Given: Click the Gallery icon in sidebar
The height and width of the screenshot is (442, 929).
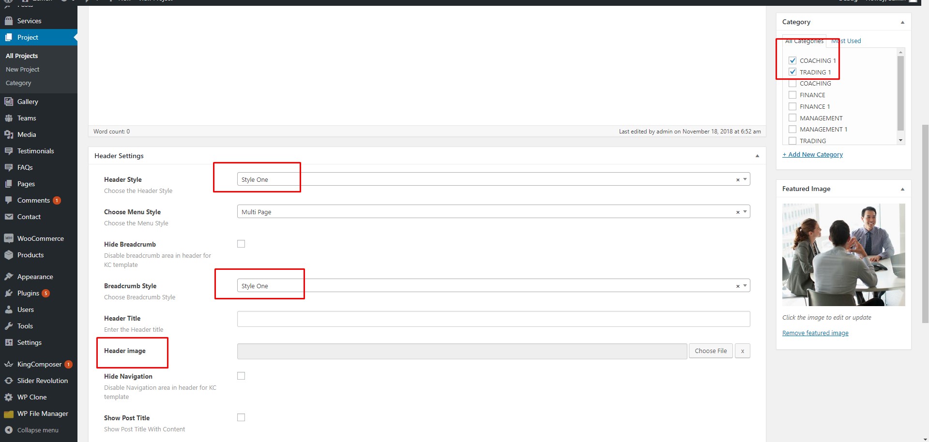Looking at the screenshot, I should [x=9, y=102].
